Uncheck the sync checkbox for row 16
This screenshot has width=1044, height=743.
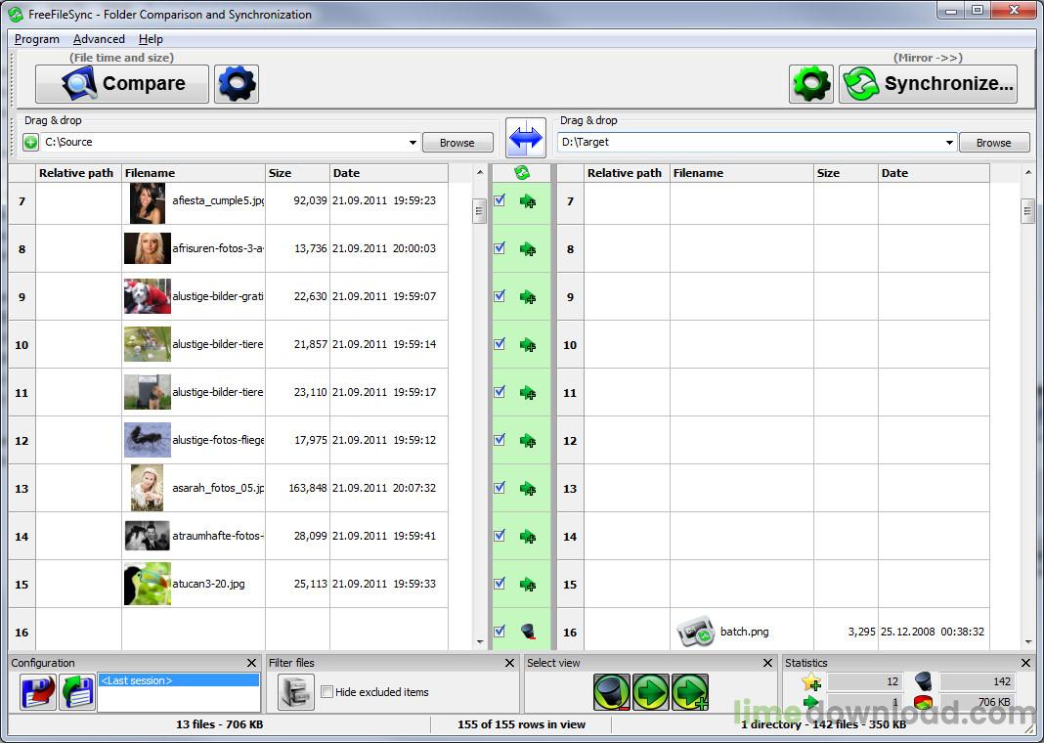500,632
